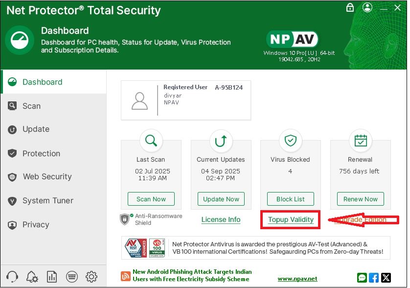This screenshot has width=410, height=288.
Task: Go to Web Security in sidebar
Action: tap(47, 177)
